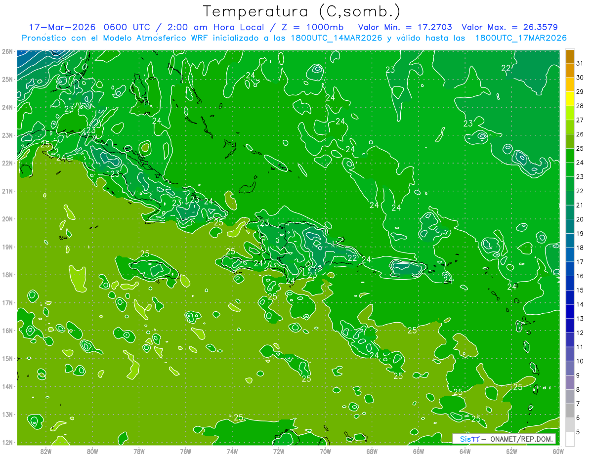
Task: Click color scale value '10'
Action: pos(580,361)
